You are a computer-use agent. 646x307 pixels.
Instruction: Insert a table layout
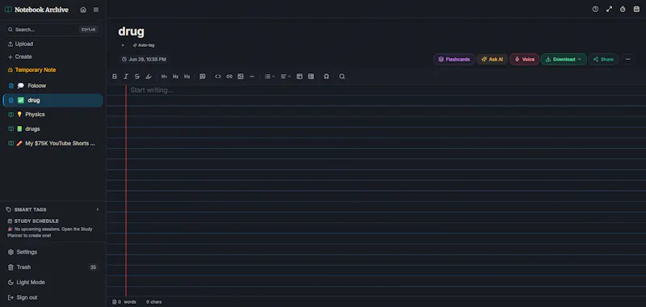pyautogui.click(x=300, y=77)
